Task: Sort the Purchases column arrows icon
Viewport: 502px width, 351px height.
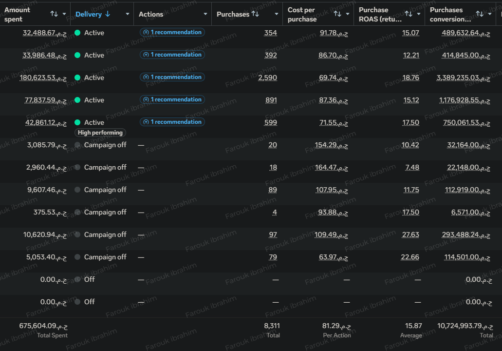Action: click(255, 14)
